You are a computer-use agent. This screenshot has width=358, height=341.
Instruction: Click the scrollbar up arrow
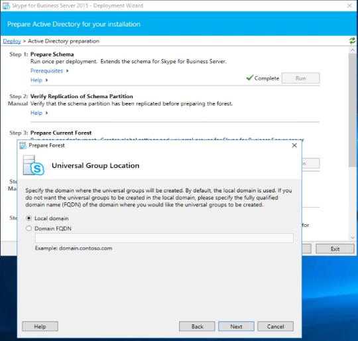[x=353, y=50]
